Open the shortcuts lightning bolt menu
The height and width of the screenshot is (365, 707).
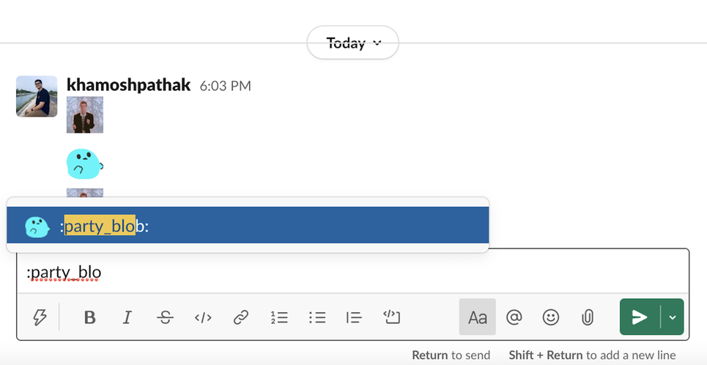coord(40,317)
